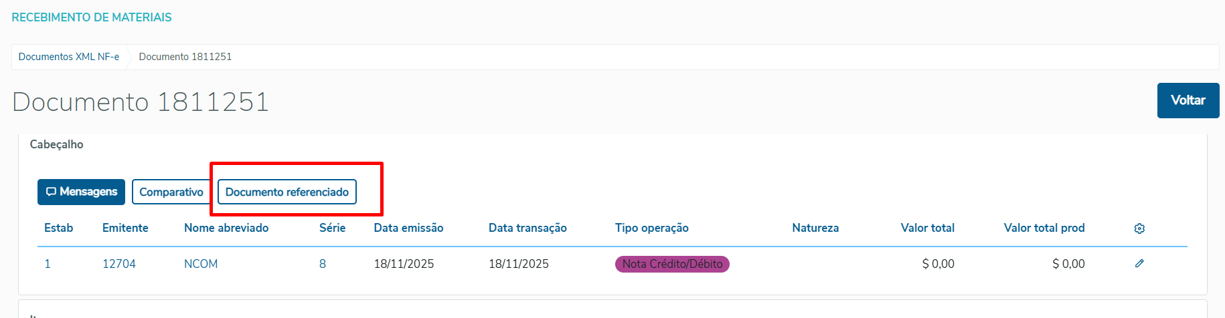The image size is (1225, 318).
Task: Open the Emitente 12704 link
Action: point(119,264)
